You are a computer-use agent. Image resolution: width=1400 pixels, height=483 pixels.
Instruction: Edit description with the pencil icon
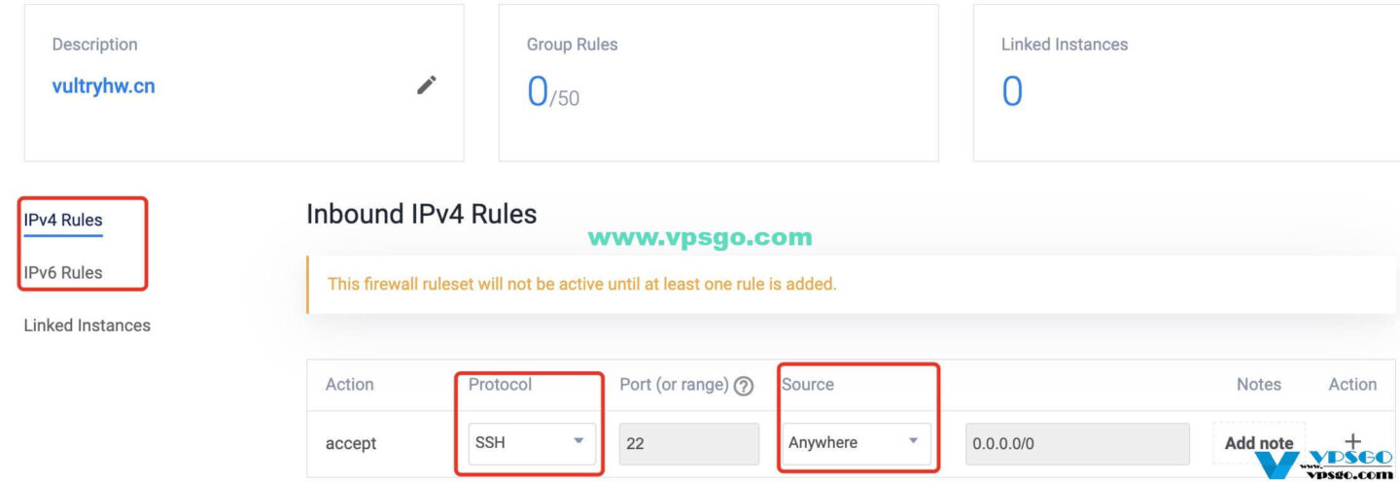click(426, 86)
